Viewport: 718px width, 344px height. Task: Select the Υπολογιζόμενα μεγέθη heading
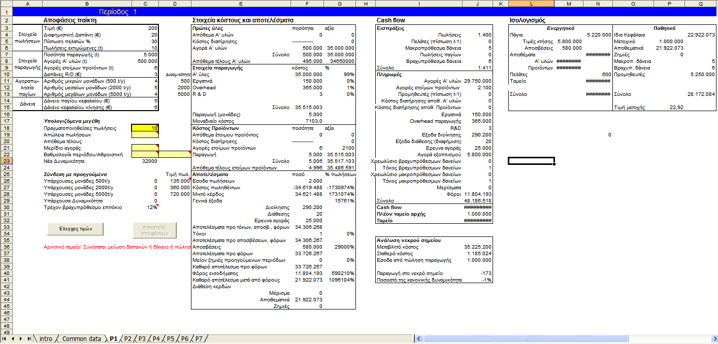[x=72, y=121]
